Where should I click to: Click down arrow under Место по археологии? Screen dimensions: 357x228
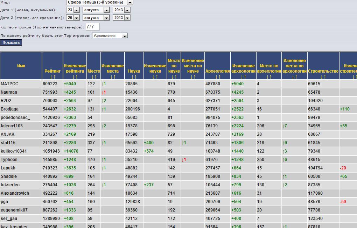pyautogui.click(x=267, y=77)
